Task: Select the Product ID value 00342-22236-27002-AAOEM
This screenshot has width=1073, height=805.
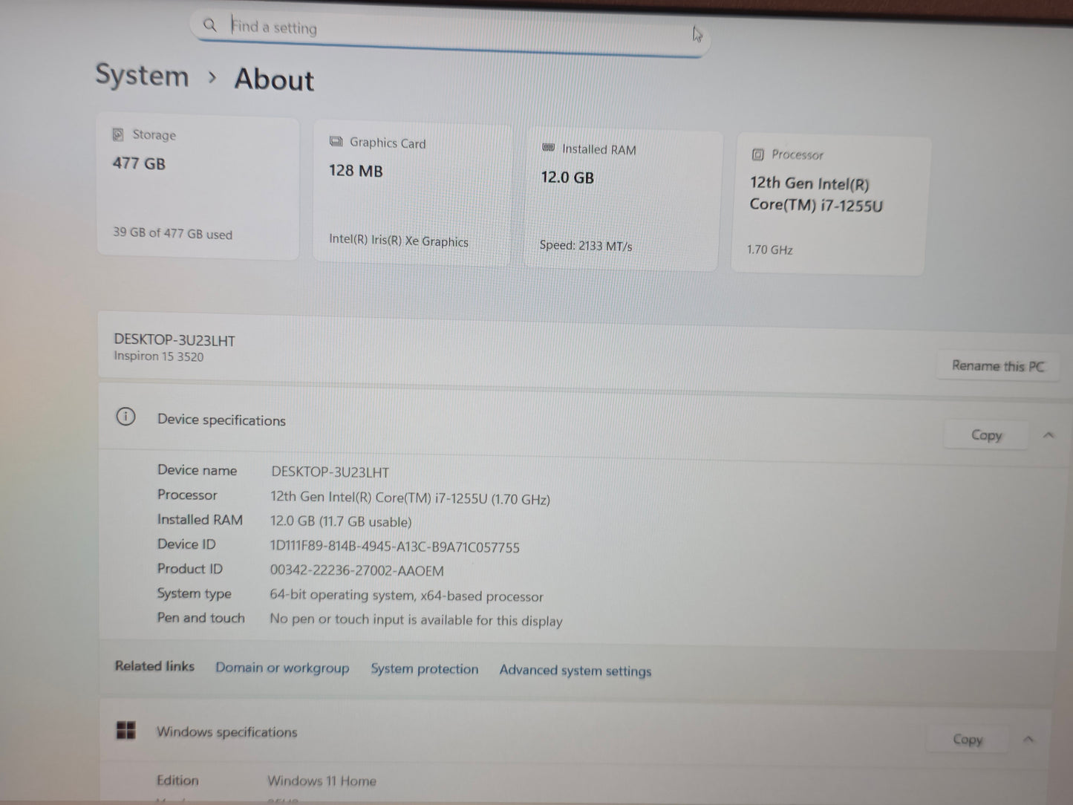Action: click(357, 571)
